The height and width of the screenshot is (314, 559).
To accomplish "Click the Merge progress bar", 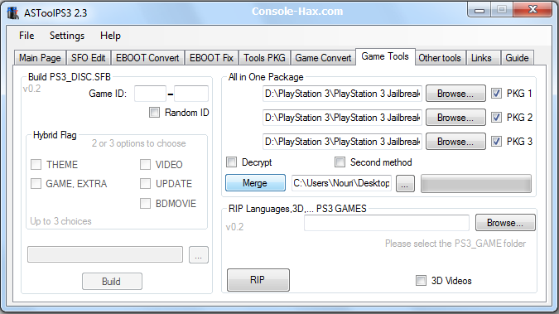I will click(476, 183).
